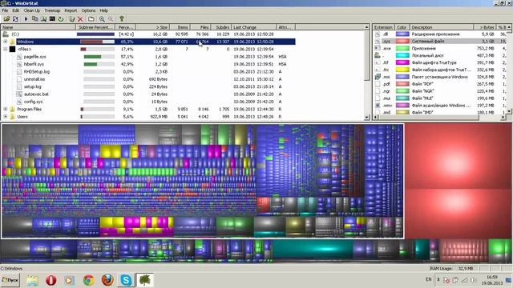513x288 pixels.
Task: Sort by the Name column header
Action: pyautogui.click(x=38, y=27)
